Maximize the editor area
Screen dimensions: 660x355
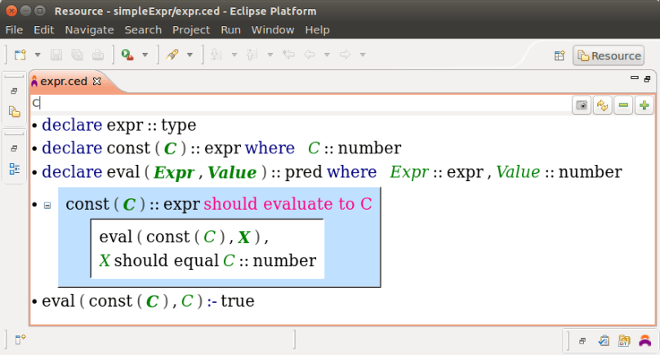coord(648,78)
